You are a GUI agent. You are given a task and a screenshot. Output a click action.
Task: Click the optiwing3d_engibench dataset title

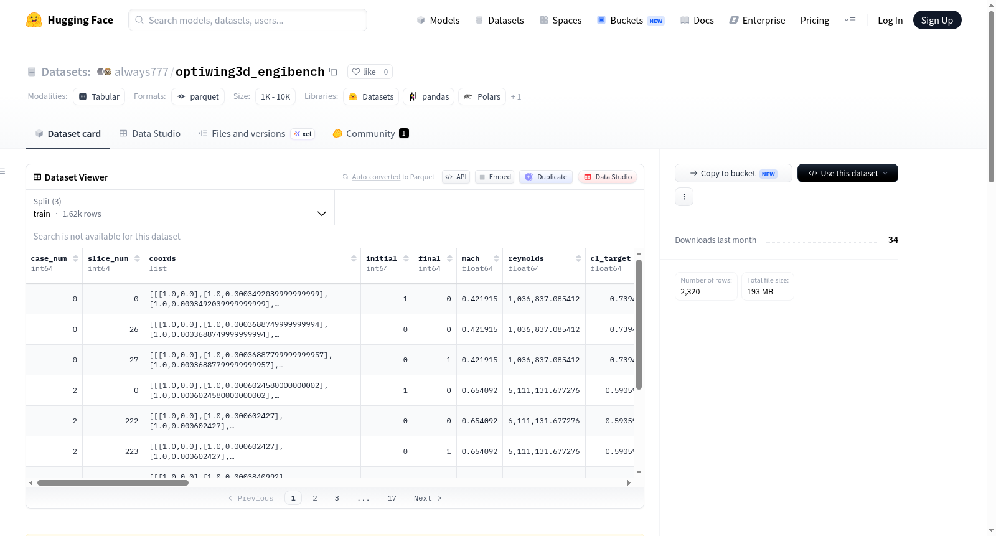point(250,72)
